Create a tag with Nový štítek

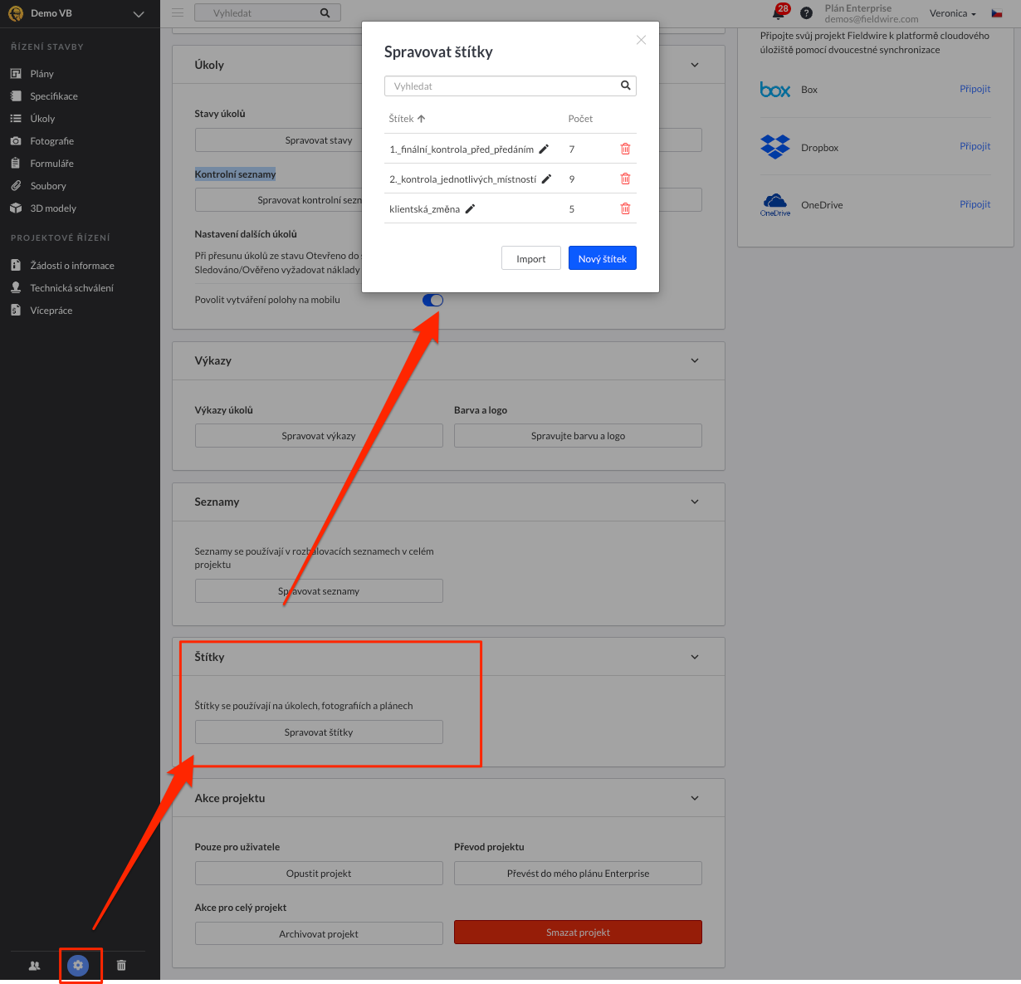[x=603, y=258]
